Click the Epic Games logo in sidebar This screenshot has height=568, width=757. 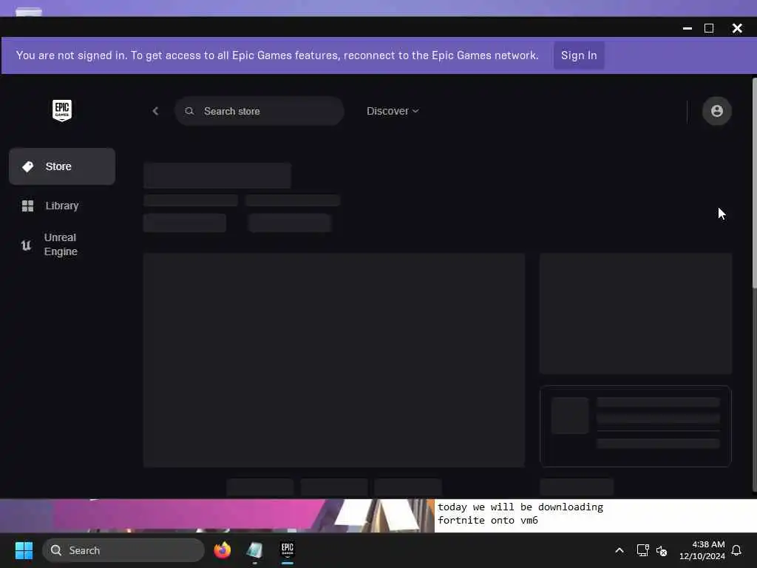click(x=62, y=111)
